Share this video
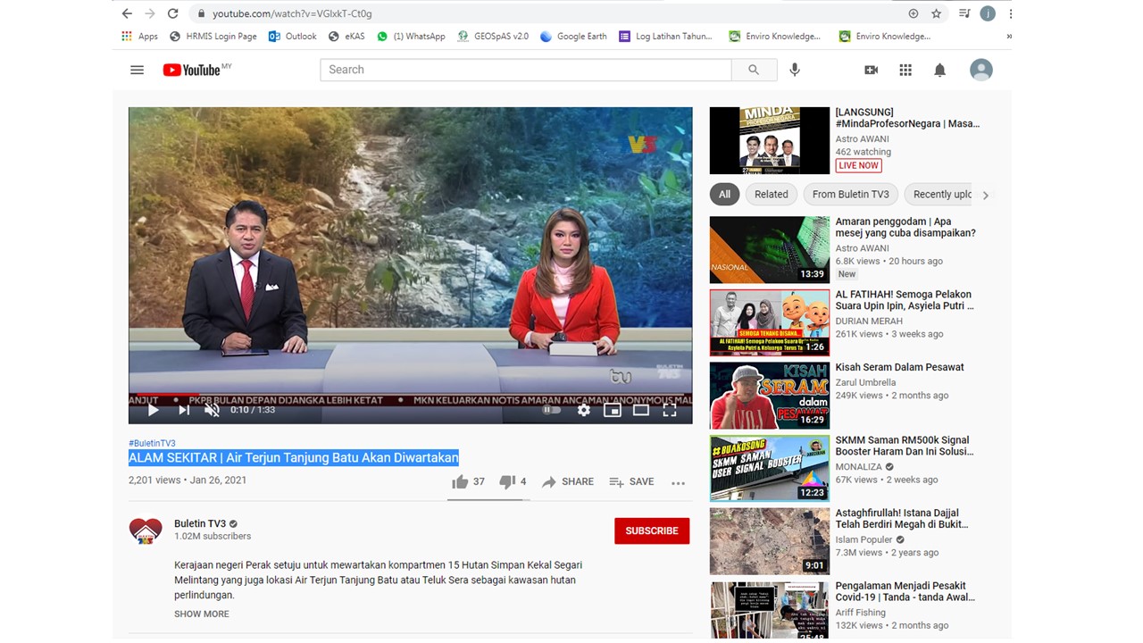The height and width of the screenshot is (643, 1143). coord(568,482)
